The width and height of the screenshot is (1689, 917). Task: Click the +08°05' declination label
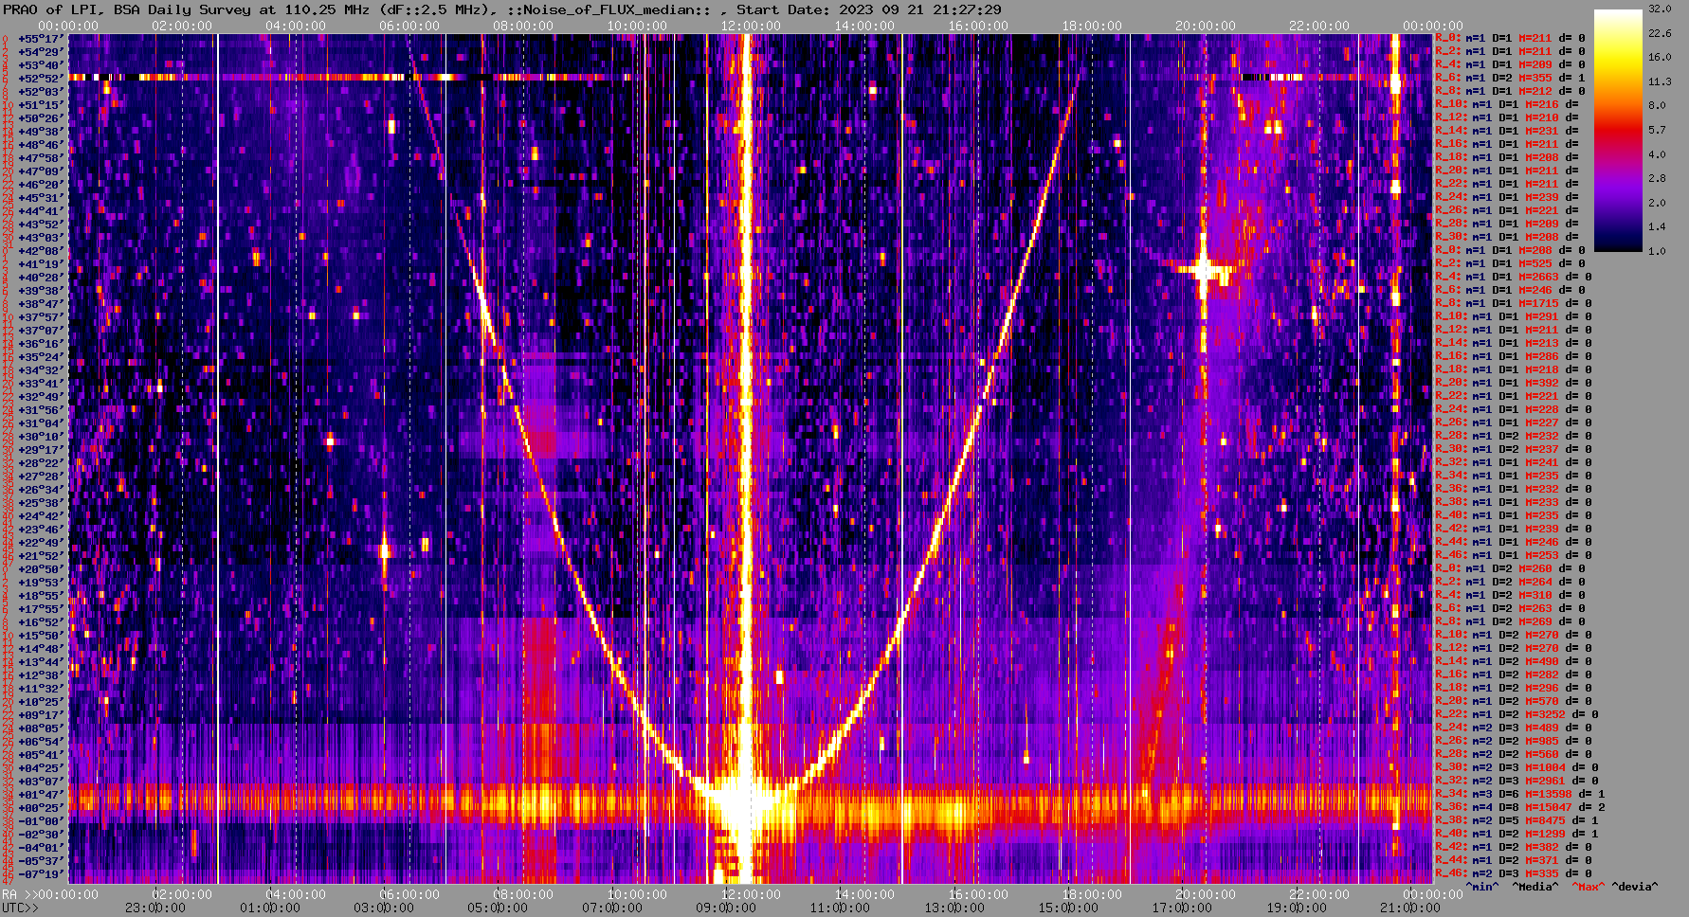pos(40,728)
